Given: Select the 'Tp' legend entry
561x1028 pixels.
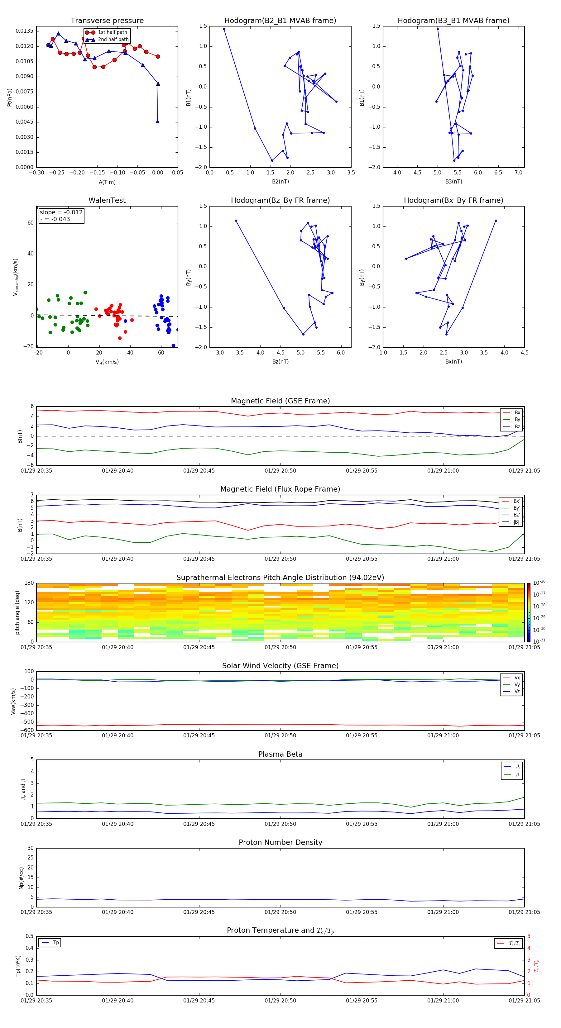Looking at the screenshot, I should click(x=50, y=943).
